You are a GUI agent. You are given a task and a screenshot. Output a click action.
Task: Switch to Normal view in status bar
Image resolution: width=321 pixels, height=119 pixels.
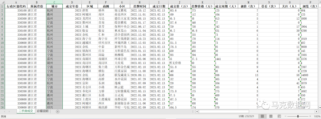pyautogui.click(x=262, y=116)
